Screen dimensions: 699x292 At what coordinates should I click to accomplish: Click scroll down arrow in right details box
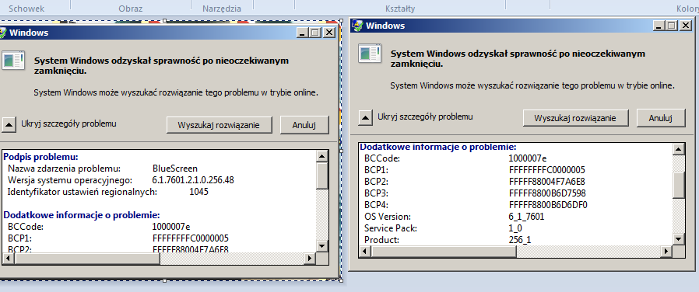pos(679,239)
